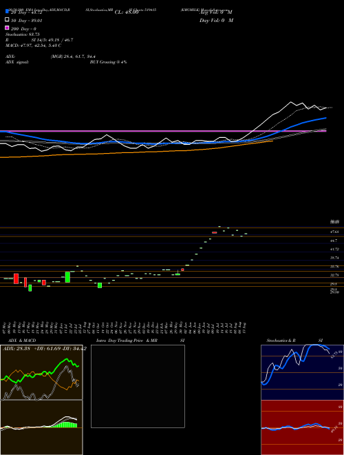Click the 'Stochastics & R' panel title

pos(281,341)
